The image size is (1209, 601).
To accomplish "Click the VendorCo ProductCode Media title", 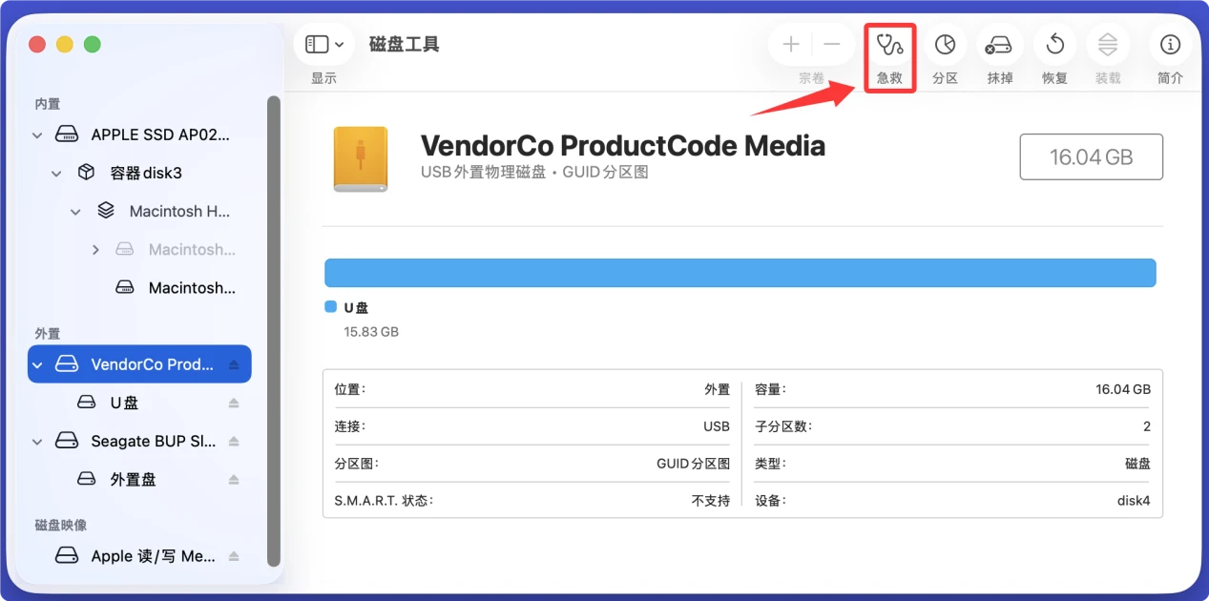I will pos(623,146).
